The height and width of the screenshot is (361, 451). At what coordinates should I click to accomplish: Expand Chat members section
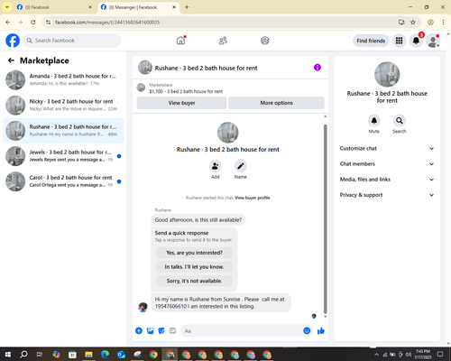coord(387,164)
